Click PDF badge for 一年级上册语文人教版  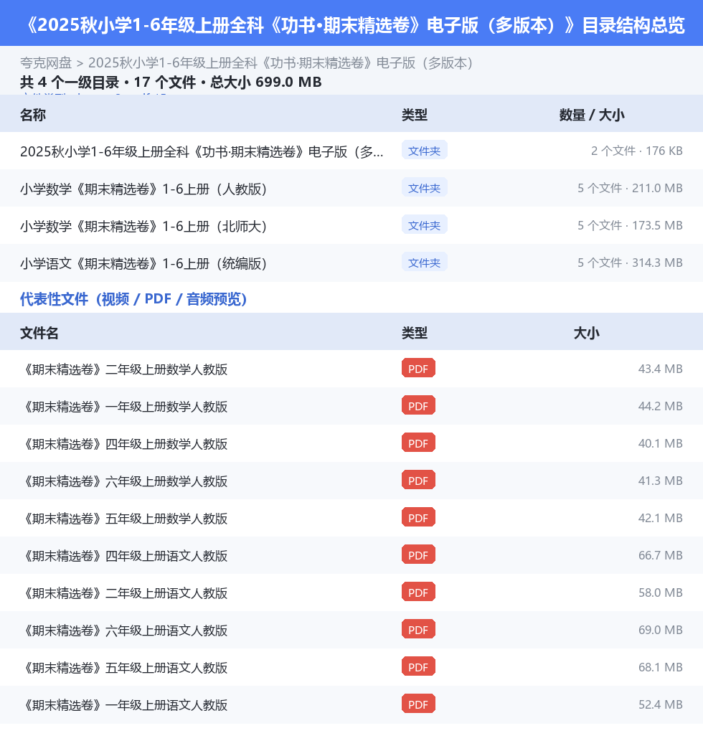tap(418, 704)
